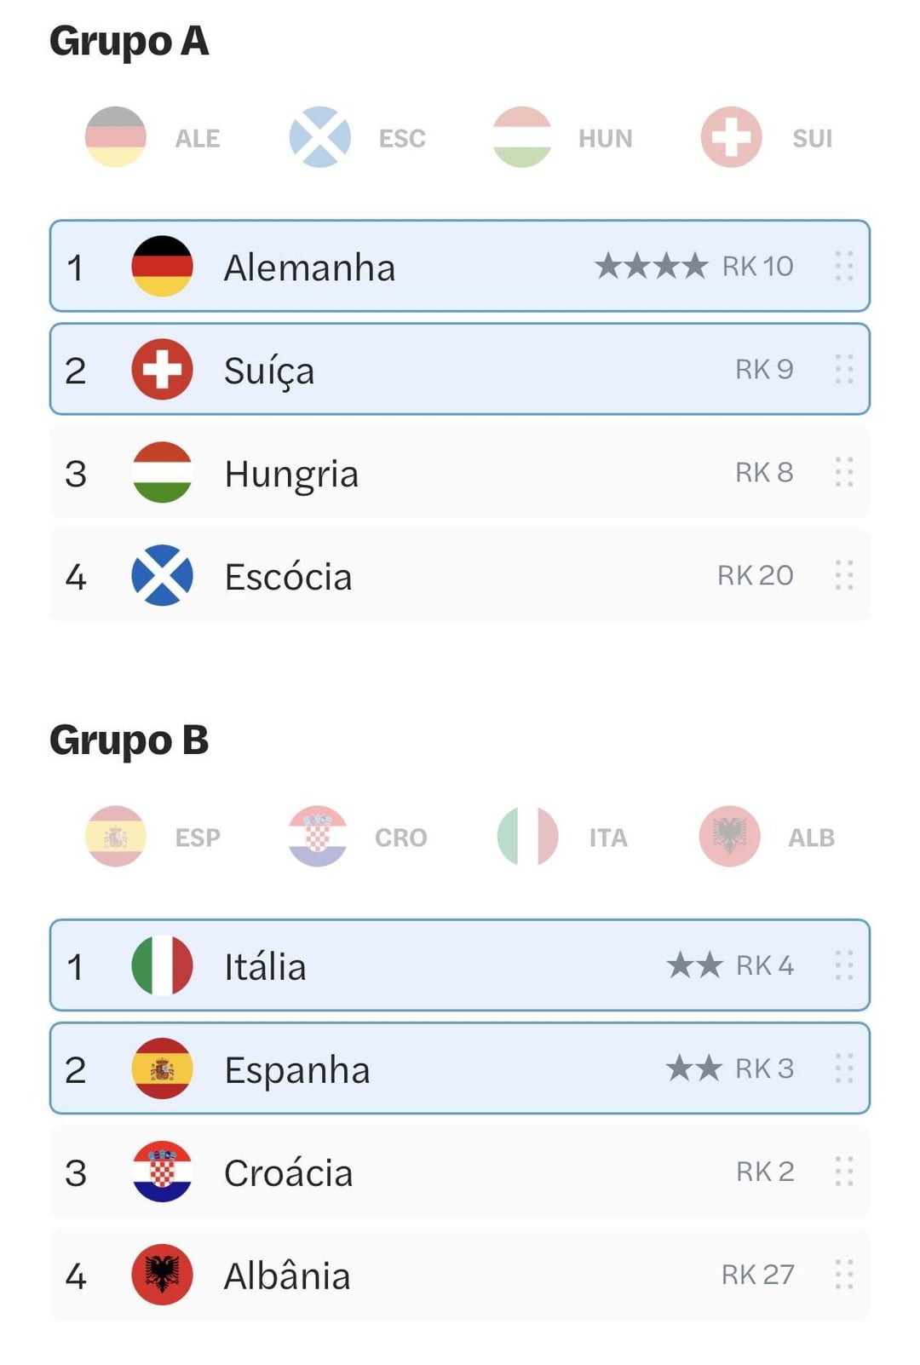Tap the Italy flag icon labeled ITA
This screenshot has width=920, height=1365.
pyautogui.click(x=527, y=837)
